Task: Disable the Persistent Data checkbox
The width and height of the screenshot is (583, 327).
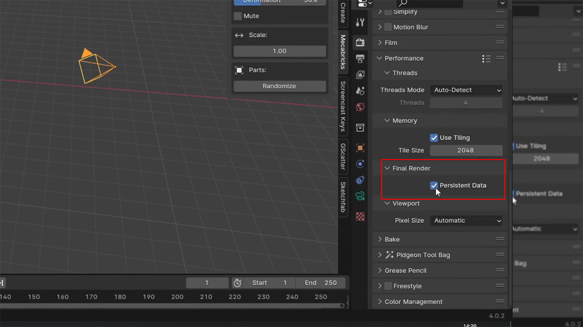Action: pyautogui.click(x=434, y=185)
